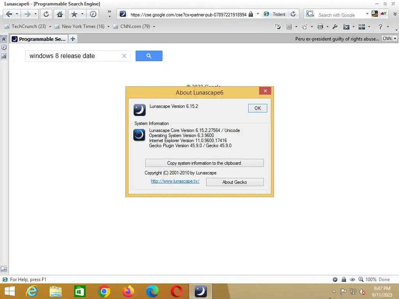This screenshot has height=299, width=399.
Task: Select the Lunascape Core Version text line
Action: tap(194, 130)
